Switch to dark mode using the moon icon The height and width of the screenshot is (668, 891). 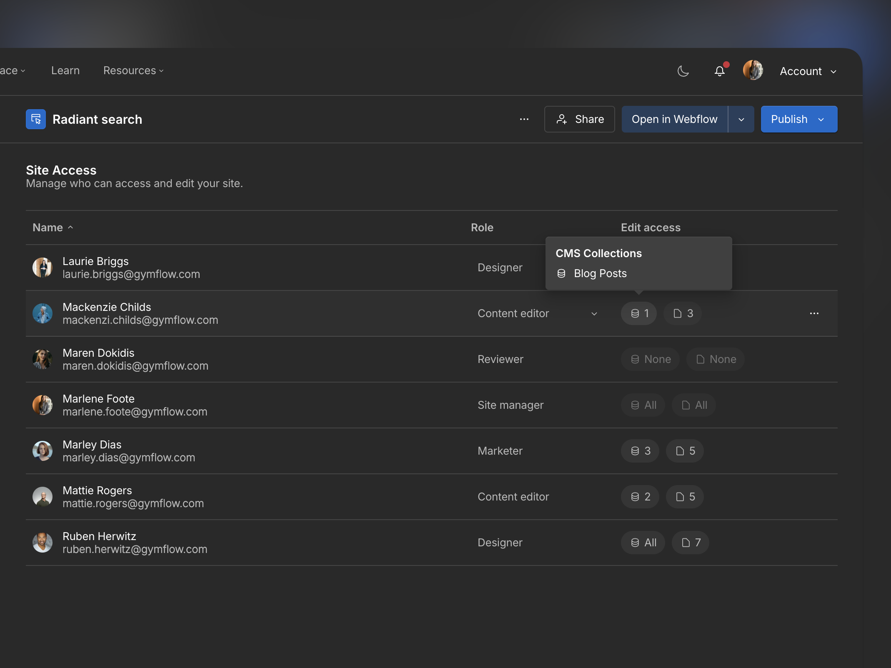[683, 71]
